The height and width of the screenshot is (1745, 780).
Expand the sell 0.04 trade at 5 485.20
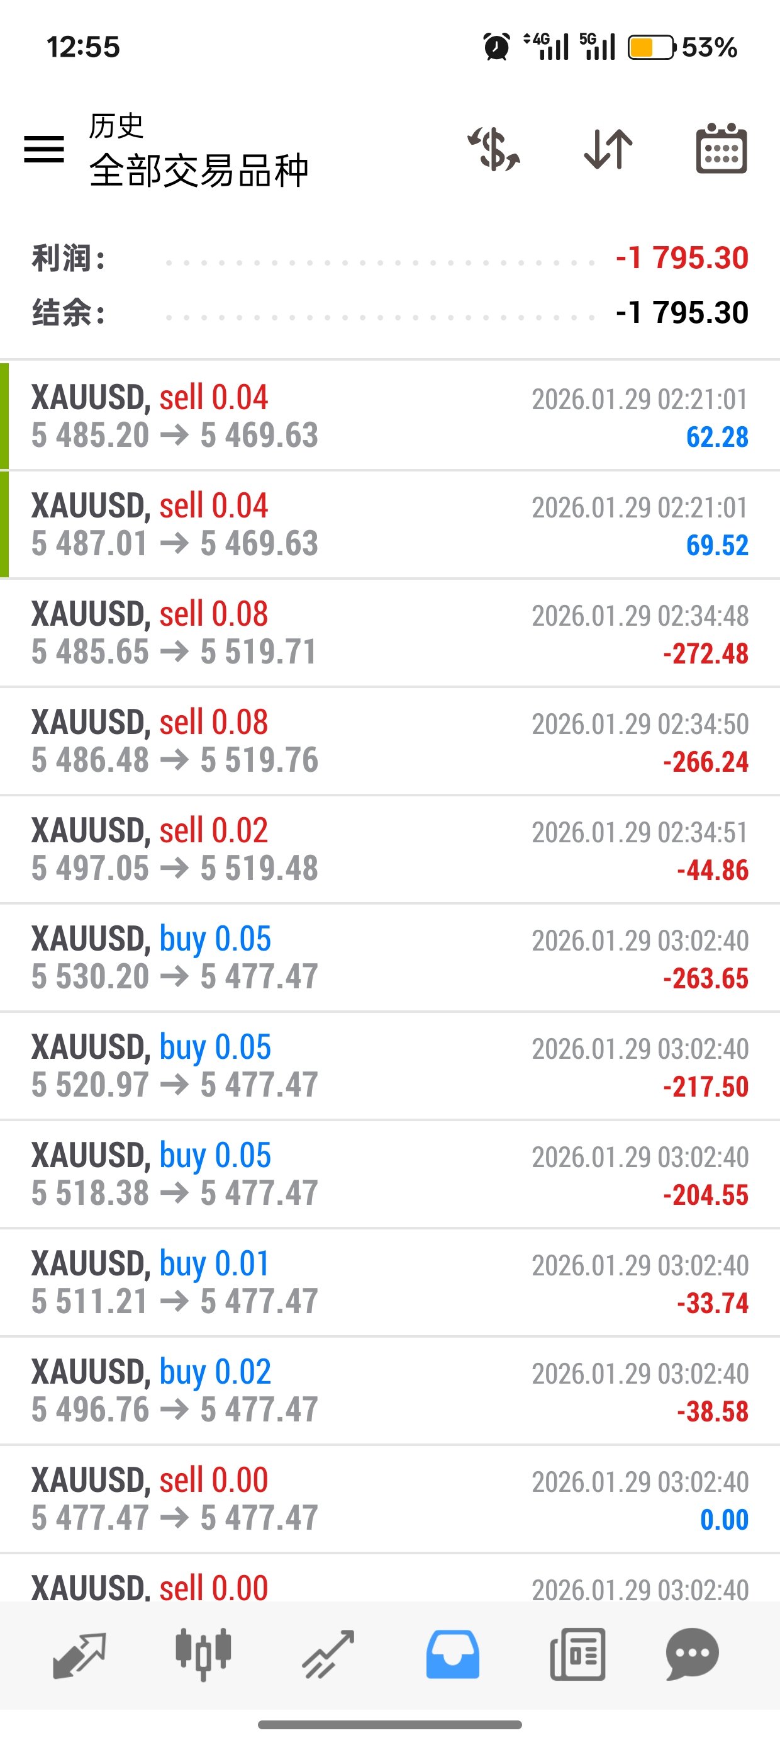390,416
